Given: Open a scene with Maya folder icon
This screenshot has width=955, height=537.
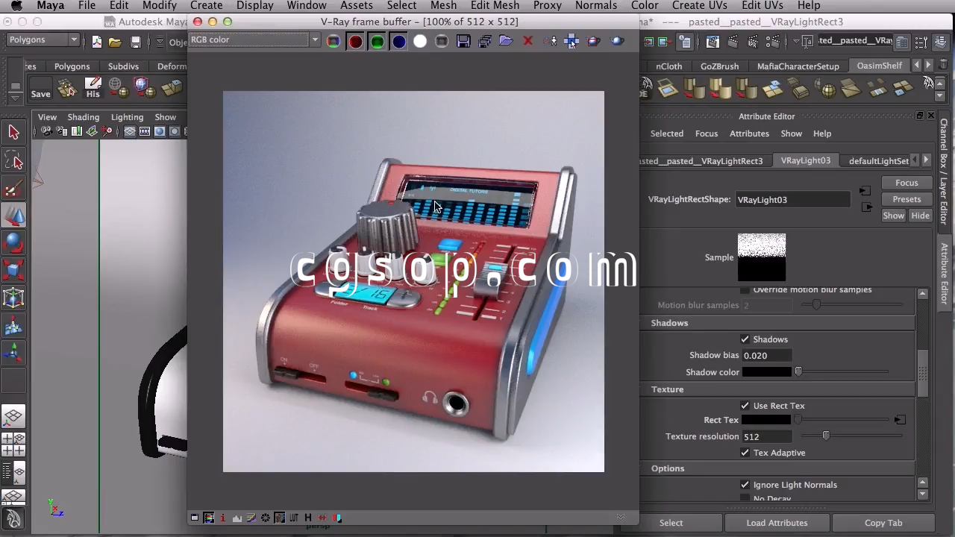Looking at the screenshot, I should 115,42.
